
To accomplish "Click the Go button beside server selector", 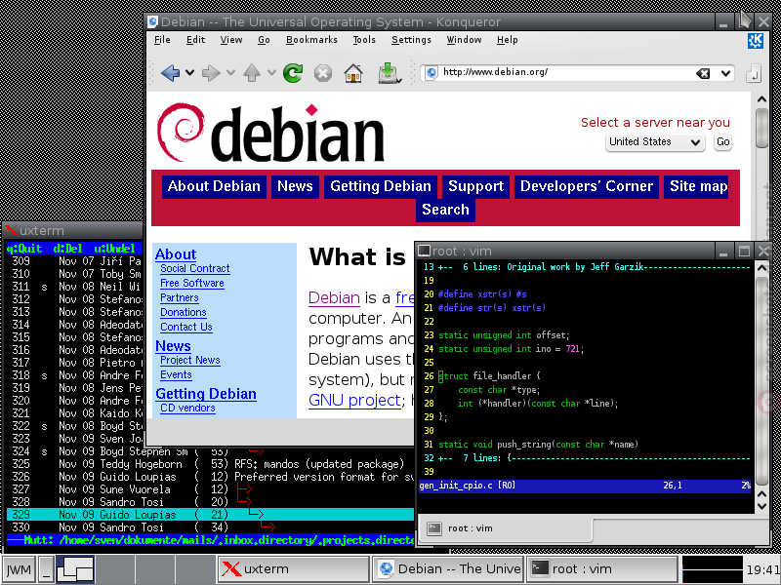I will (x=722, y=142).
